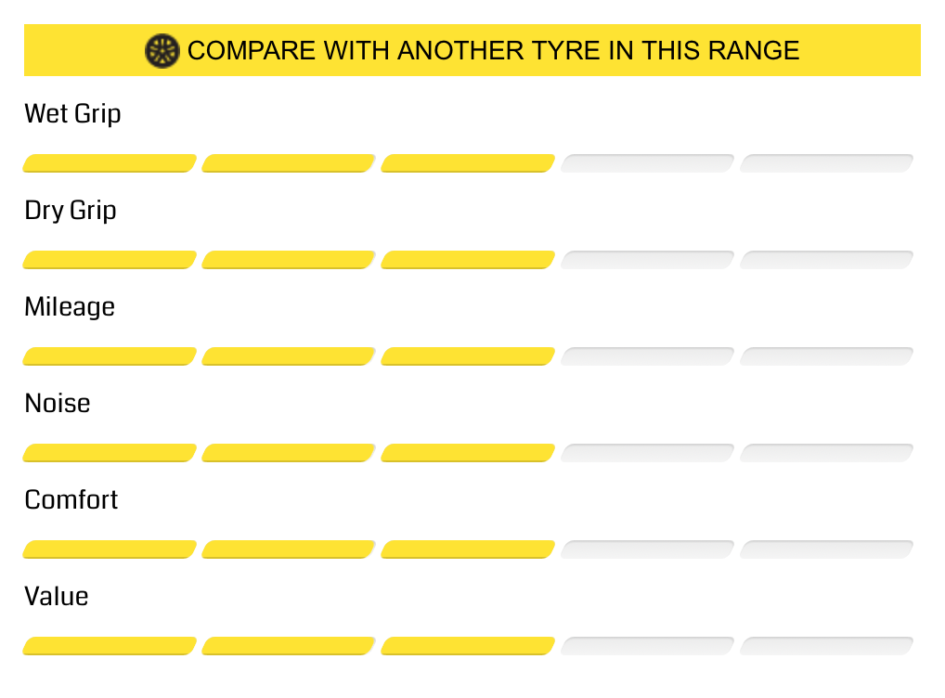Click fourth Mileage rating segment
The image size is (945, 698).
tap(647, 356)
